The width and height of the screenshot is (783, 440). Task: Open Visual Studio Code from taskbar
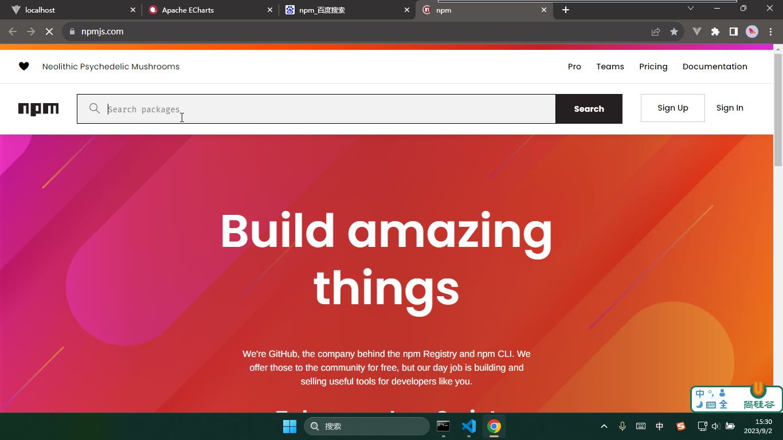[469, 426]
